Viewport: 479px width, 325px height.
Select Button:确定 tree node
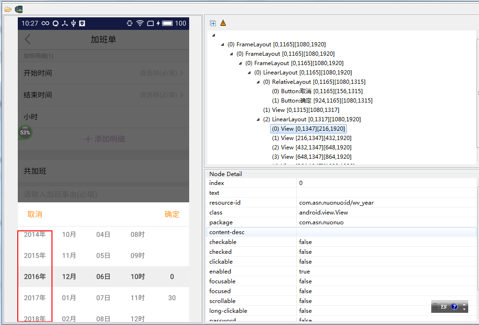click(x=322, y=101)
